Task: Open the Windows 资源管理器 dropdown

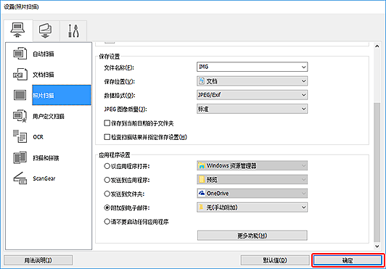Action: coord(252,165)
